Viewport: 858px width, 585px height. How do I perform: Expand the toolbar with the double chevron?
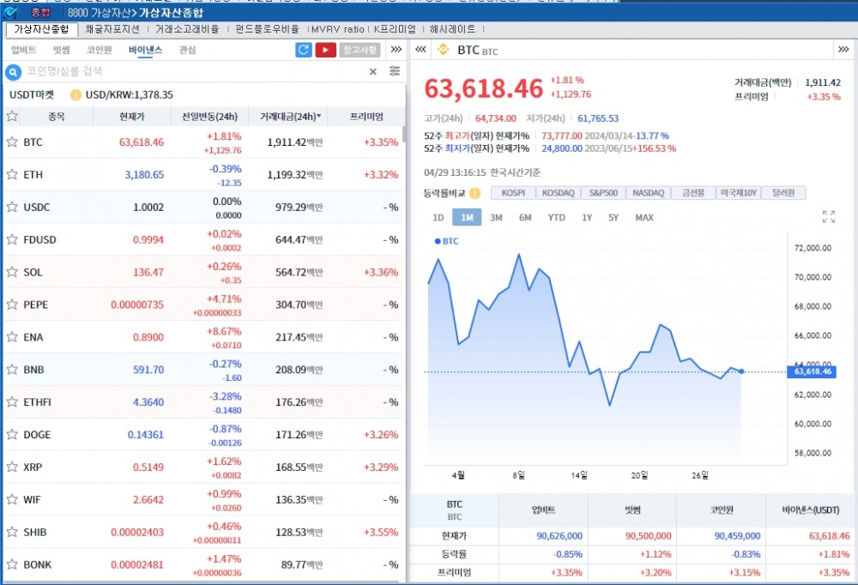(x=396, y=50)
